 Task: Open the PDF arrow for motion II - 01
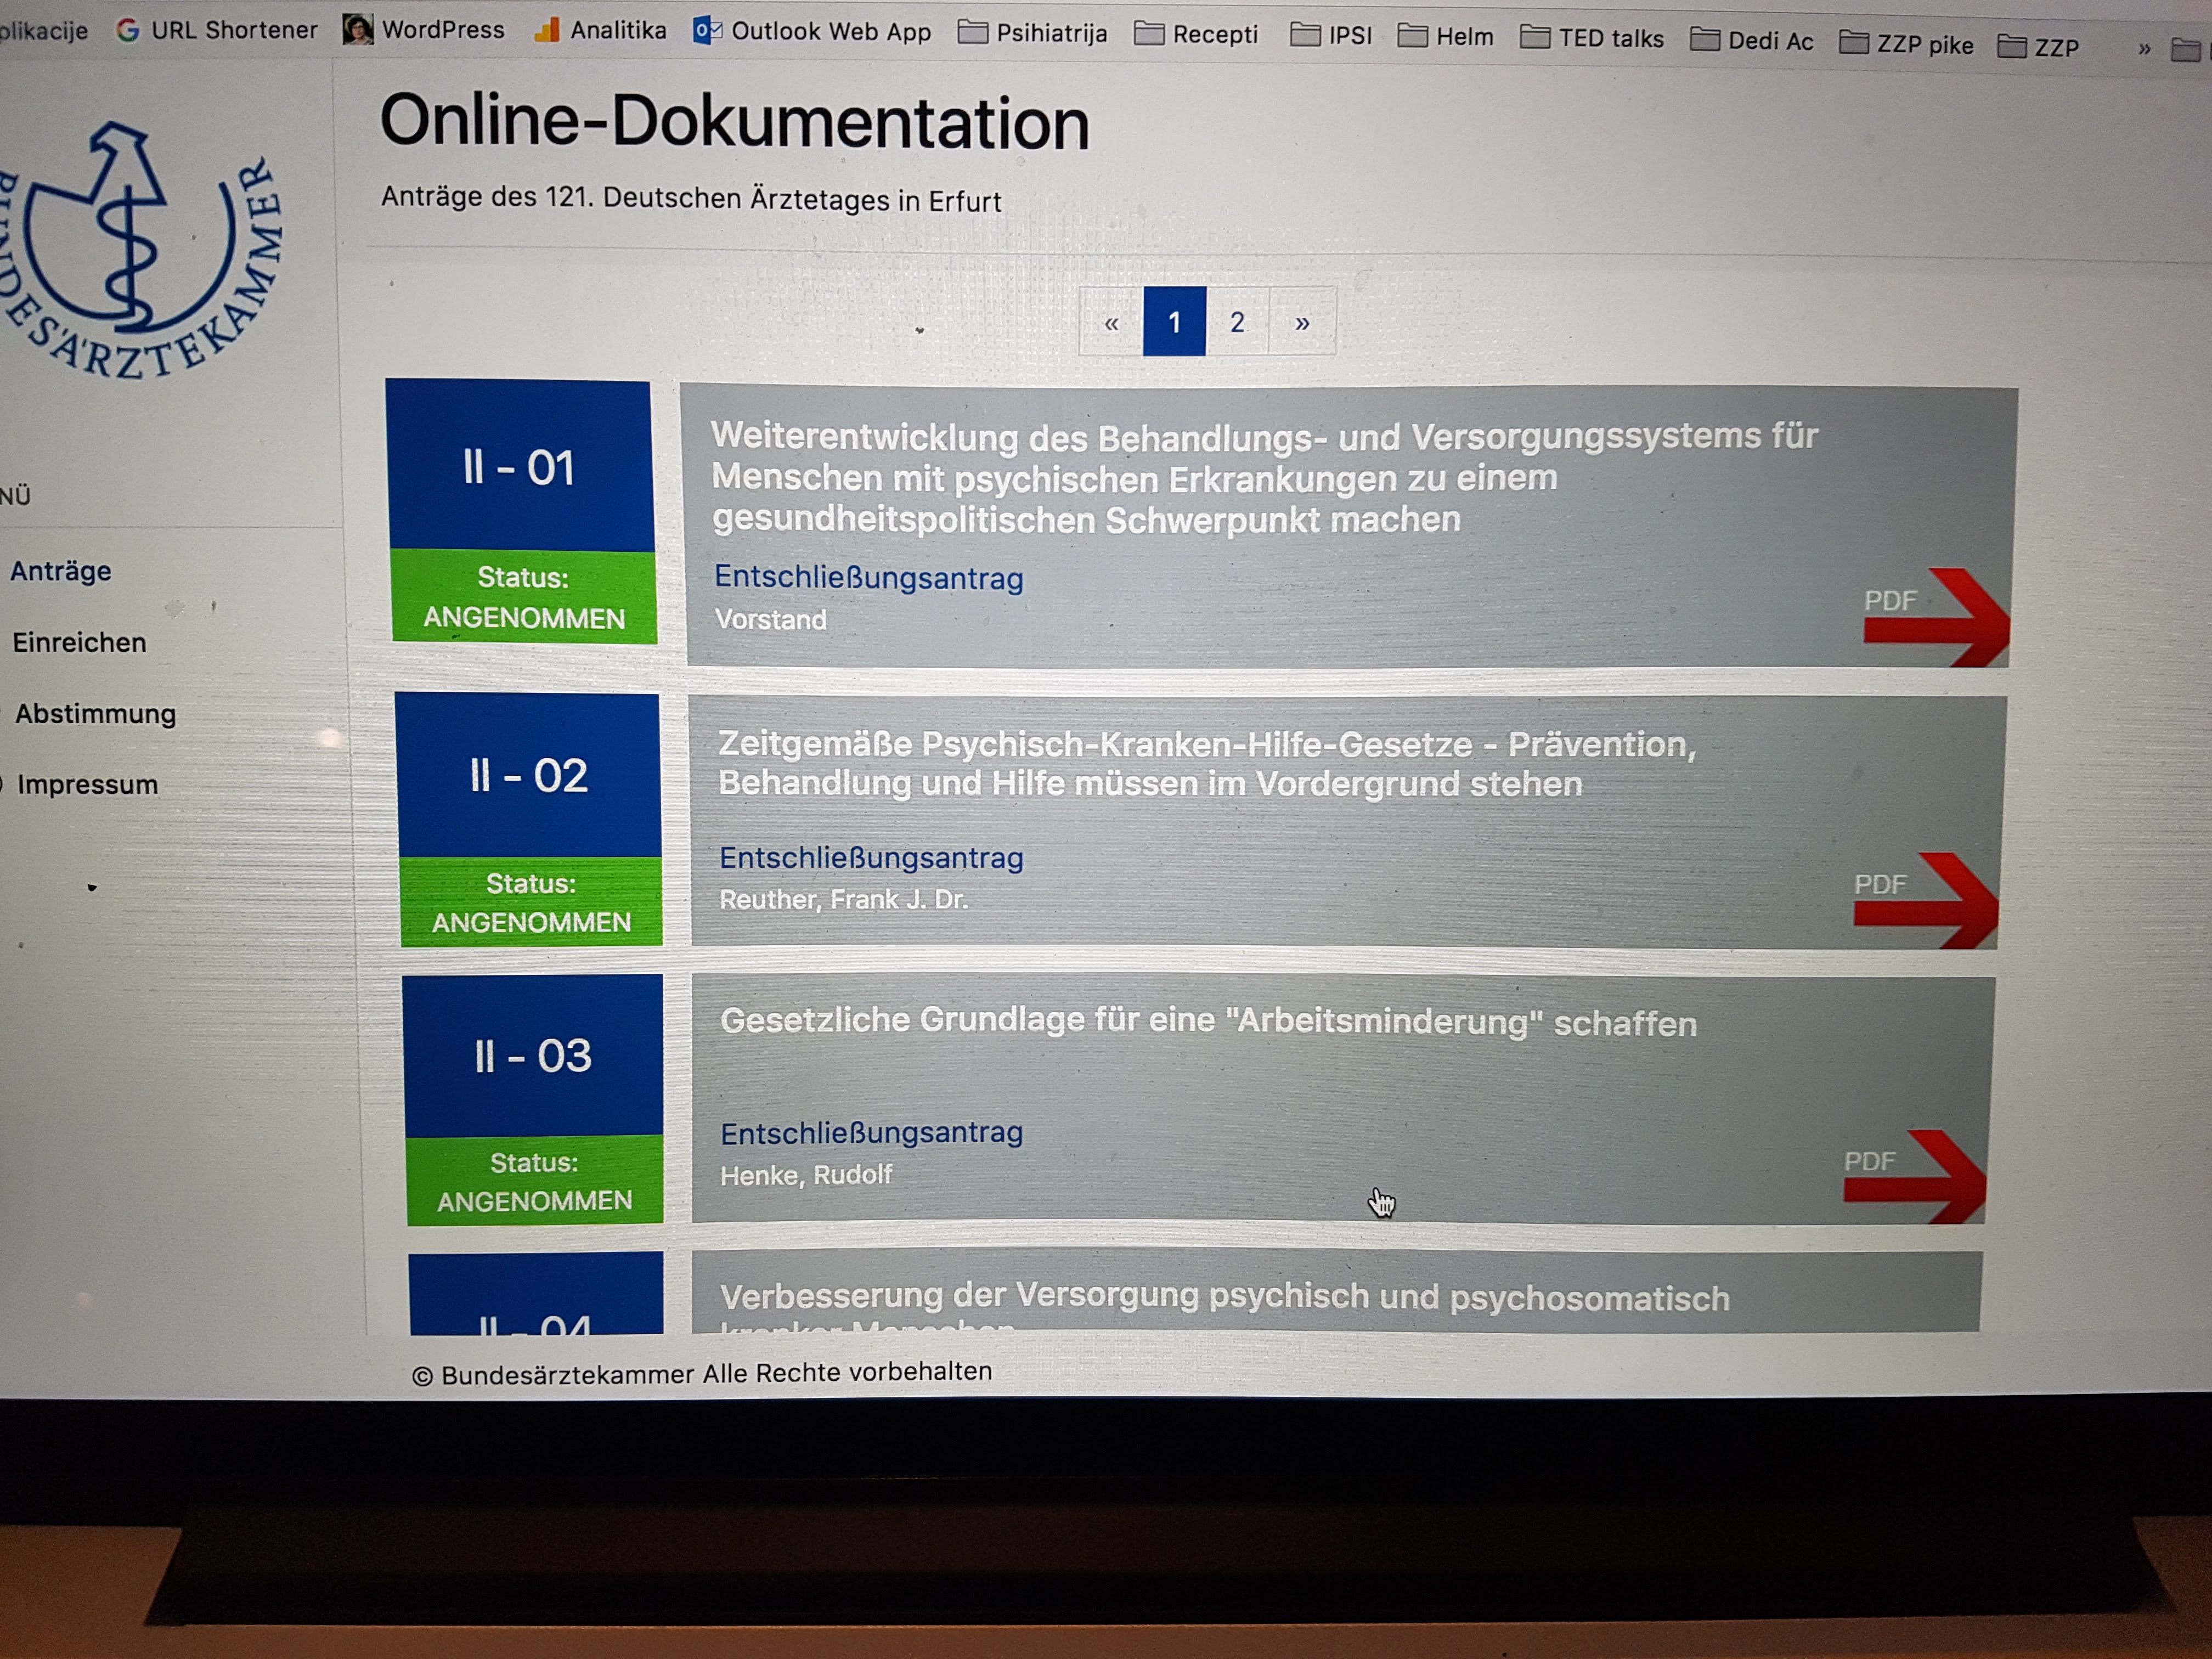[1937, 617]
